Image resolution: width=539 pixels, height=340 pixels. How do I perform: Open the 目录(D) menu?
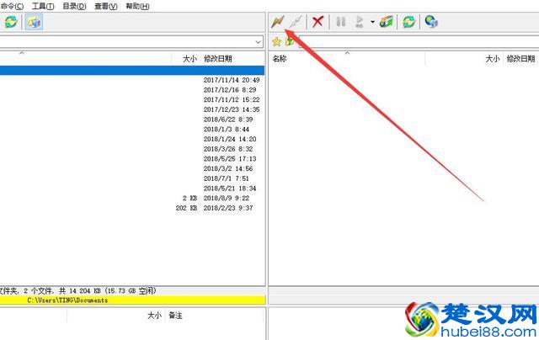(74, 6)
